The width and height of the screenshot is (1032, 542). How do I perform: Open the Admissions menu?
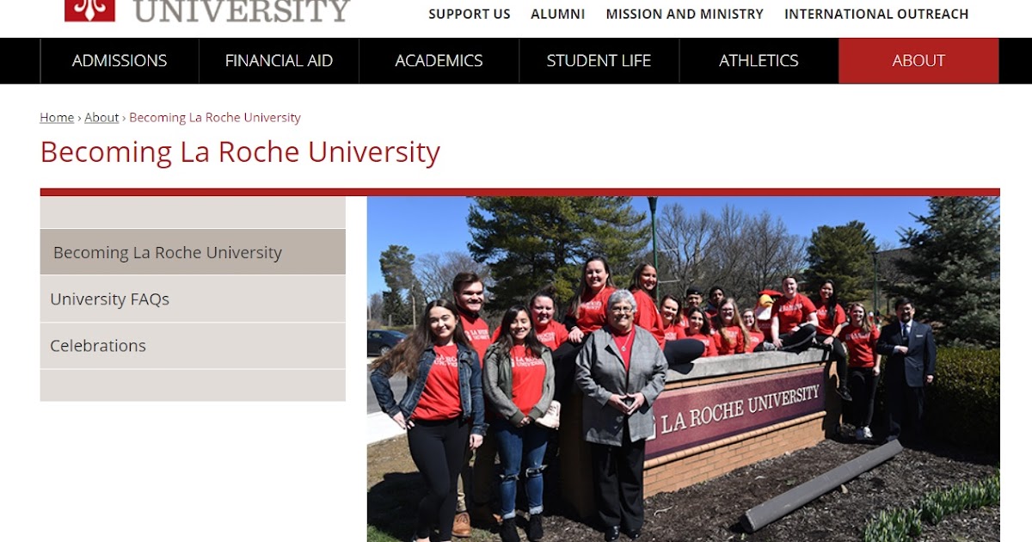120,60
